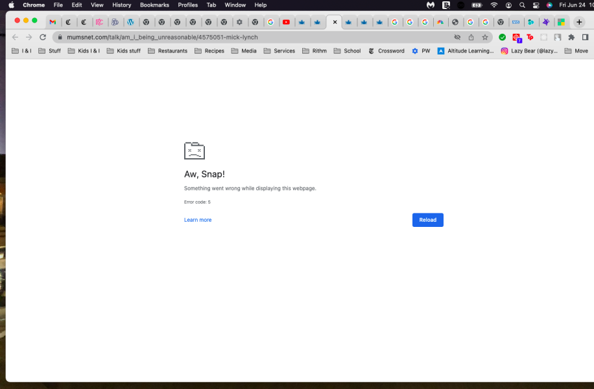This screenshot has width=594, height=389.
Task: Click the red notification extension showing badge 7
Action: point(517,38)
